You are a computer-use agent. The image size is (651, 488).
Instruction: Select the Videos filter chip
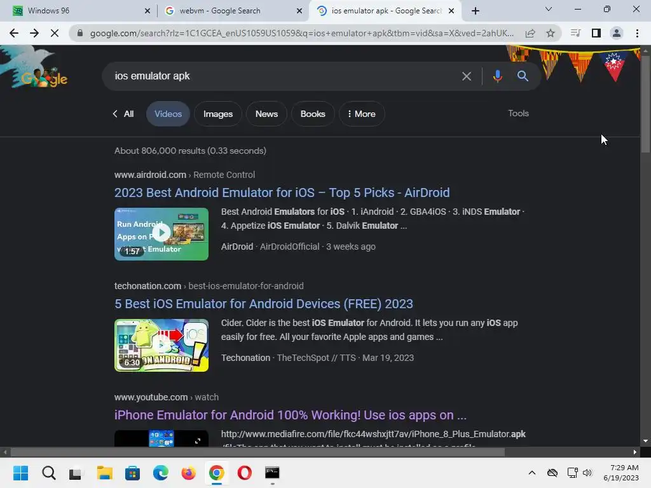click(x=168, y=114)
